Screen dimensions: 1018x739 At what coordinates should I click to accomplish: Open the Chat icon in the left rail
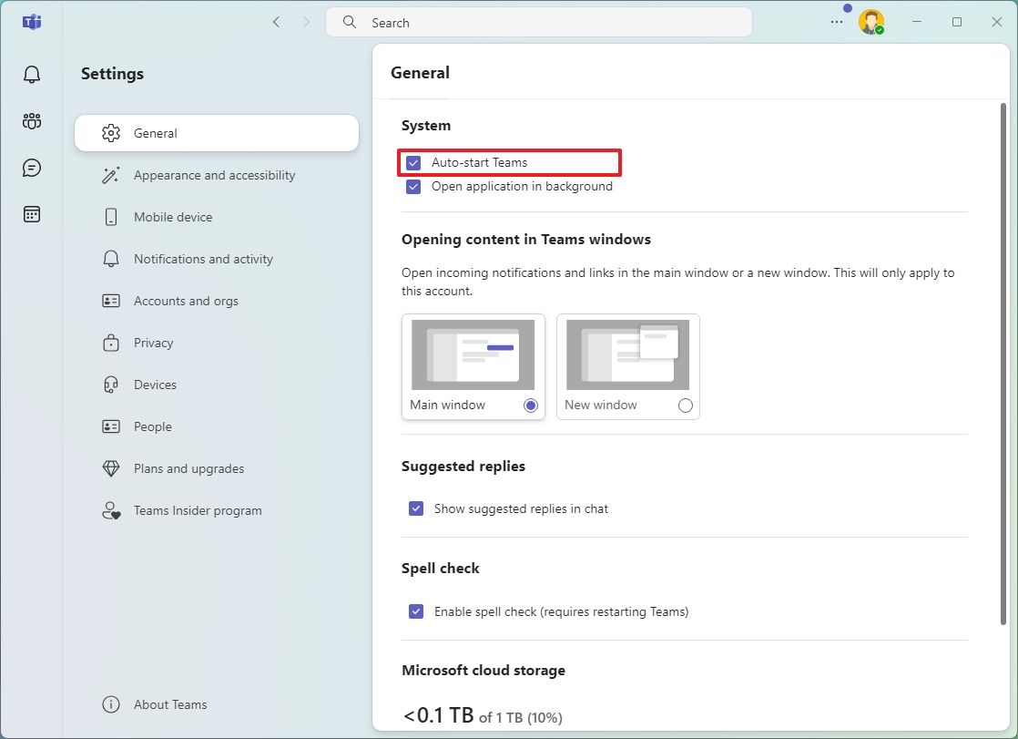(31, 167)
